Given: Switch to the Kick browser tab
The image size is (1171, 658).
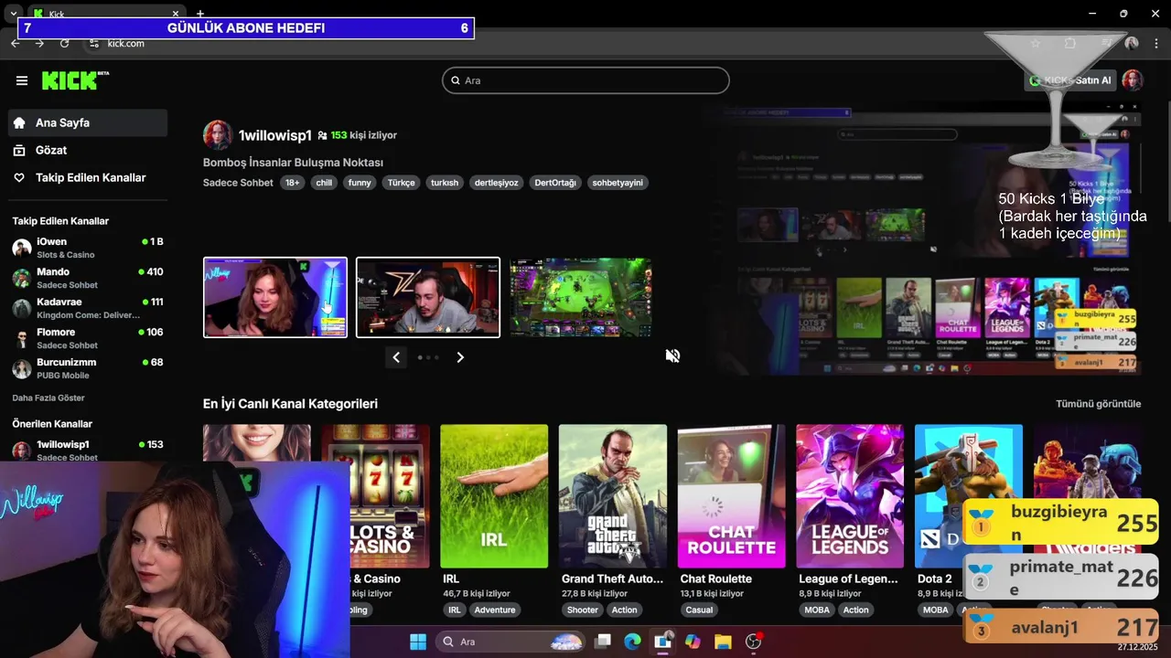Looking at the screenshot, I should (105, 14).
